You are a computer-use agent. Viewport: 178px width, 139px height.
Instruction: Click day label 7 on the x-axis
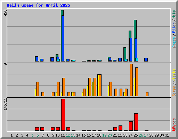(x=43, y=135)
